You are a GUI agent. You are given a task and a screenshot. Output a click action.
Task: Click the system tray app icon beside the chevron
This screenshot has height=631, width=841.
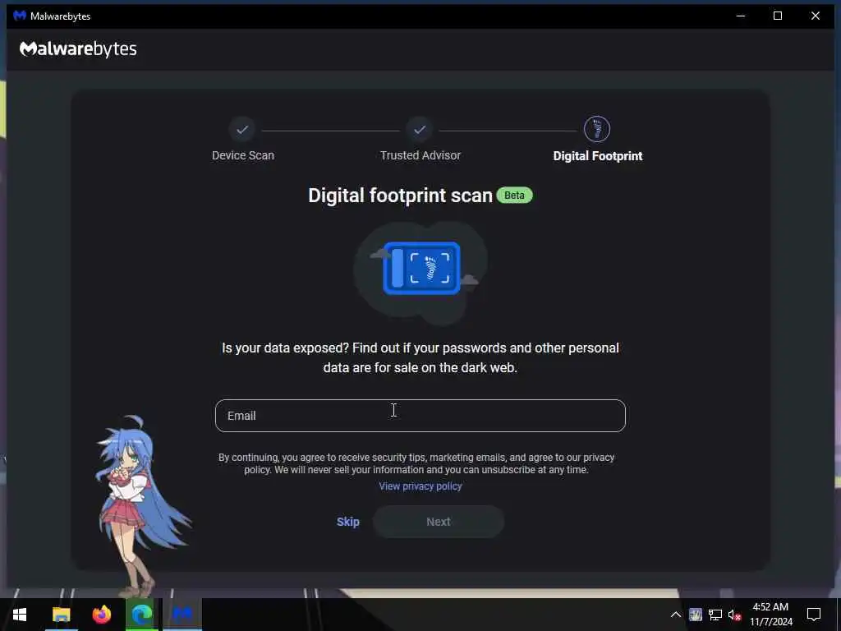696,615
